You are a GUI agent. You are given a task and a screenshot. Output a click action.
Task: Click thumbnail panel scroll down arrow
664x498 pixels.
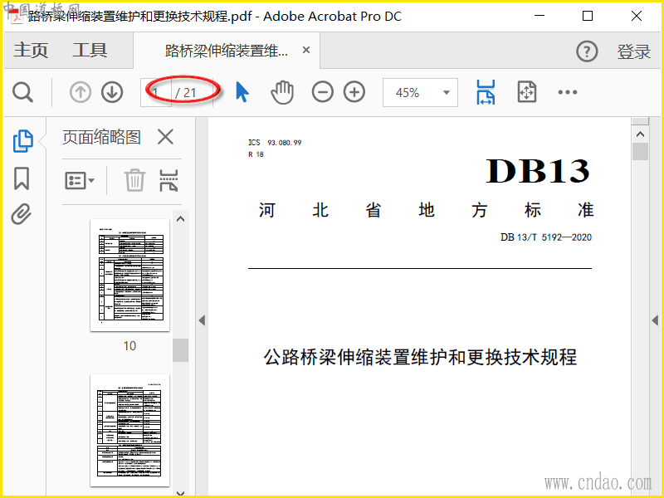[x=180, y=493]
